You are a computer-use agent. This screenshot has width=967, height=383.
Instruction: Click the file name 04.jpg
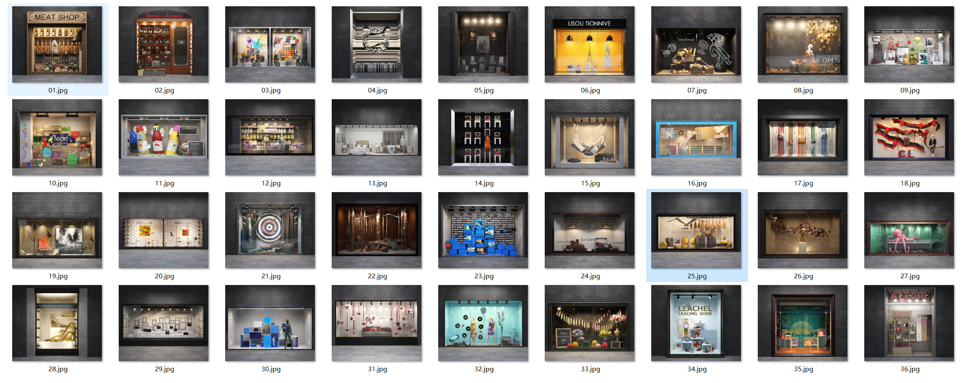tap(378, 90)
